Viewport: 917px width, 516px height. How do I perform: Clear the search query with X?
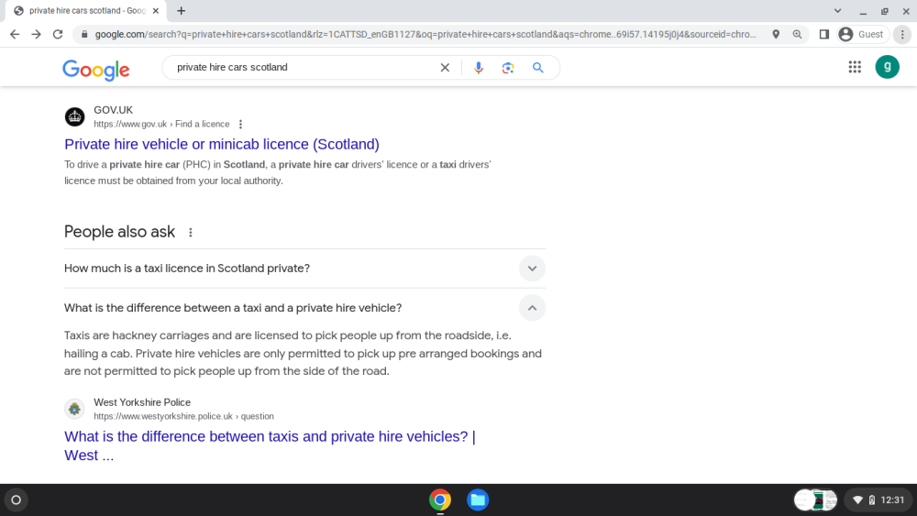pos(445,67)
